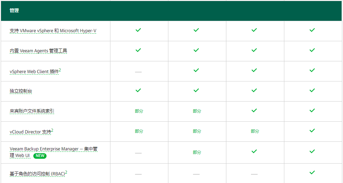Screen dimensions: 343x183
Task: Click the second-column 部分 in vCloud Director row
Action: [197, 131]
